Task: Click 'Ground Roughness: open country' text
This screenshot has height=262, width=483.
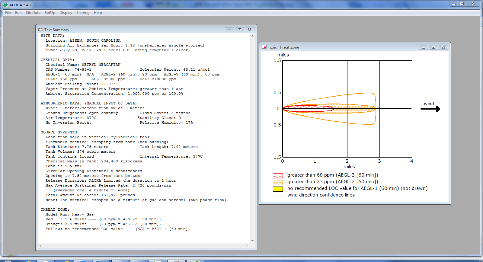Action: click(x=82, y=113)
